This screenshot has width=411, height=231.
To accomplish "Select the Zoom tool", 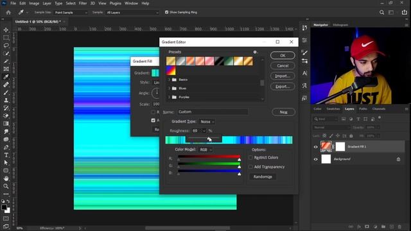I will 6,186.
